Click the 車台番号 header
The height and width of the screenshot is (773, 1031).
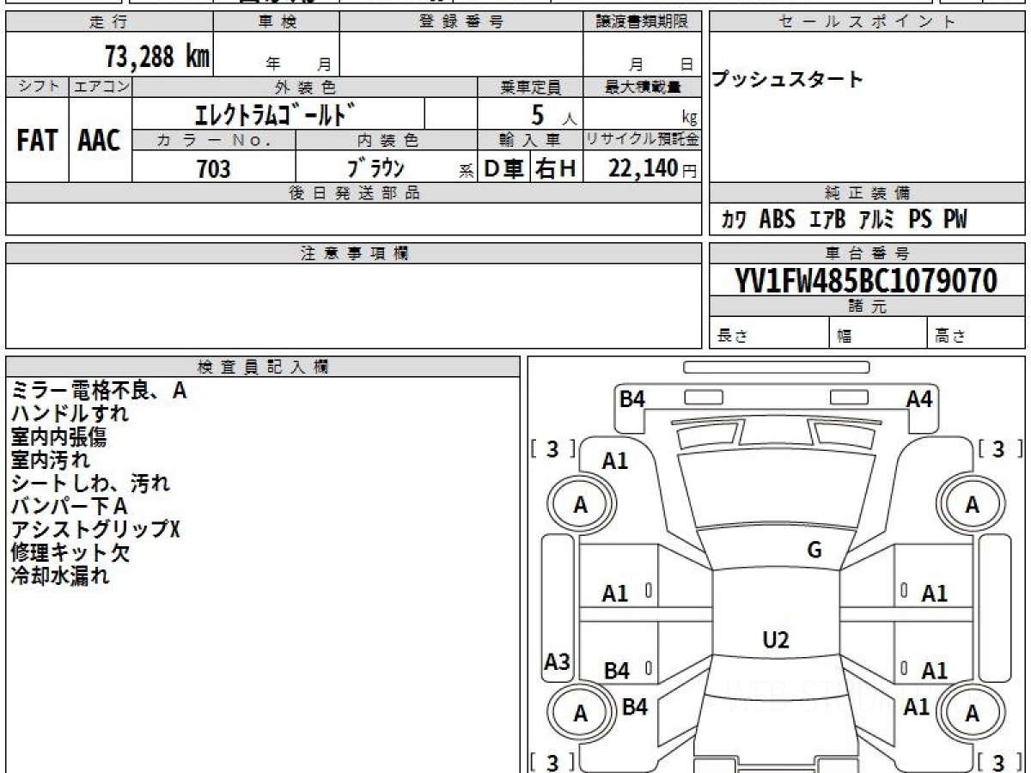point(867,253)
